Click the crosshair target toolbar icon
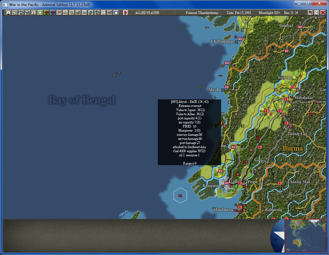The width and height of the screenshot is (329, 255). pos(97,13)
